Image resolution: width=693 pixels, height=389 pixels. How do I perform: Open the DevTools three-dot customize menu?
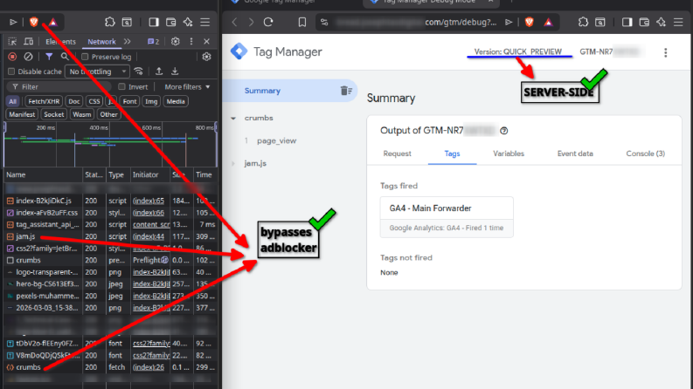[x=191, y=42]
